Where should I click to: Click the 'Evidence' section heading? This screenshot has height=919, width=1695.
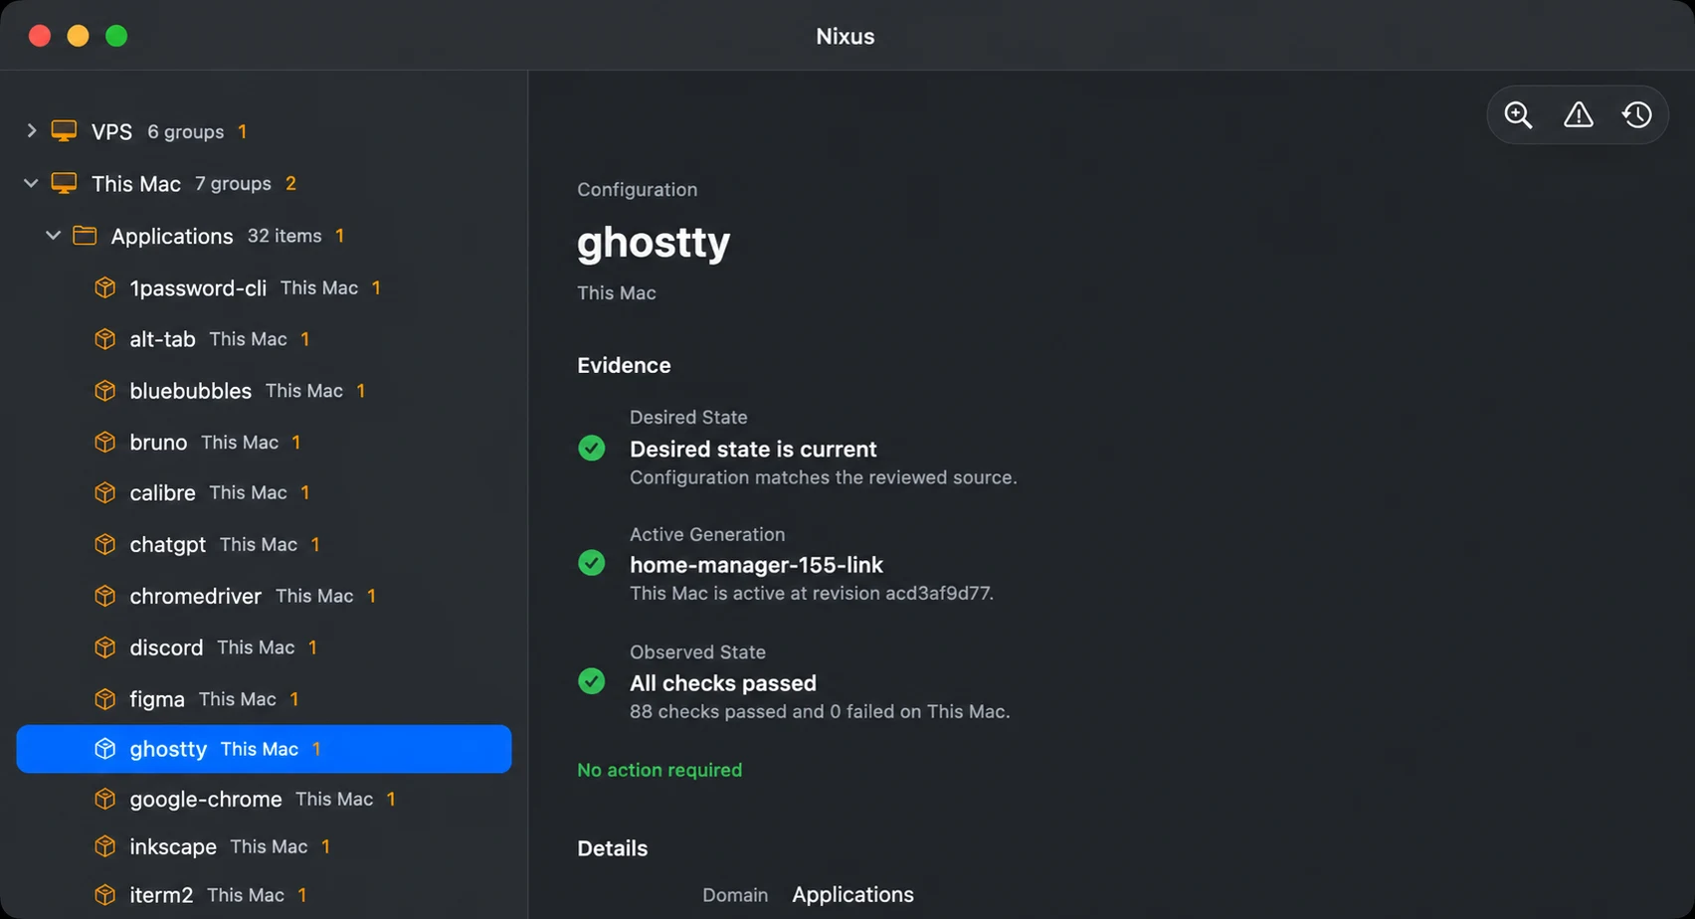624,365
